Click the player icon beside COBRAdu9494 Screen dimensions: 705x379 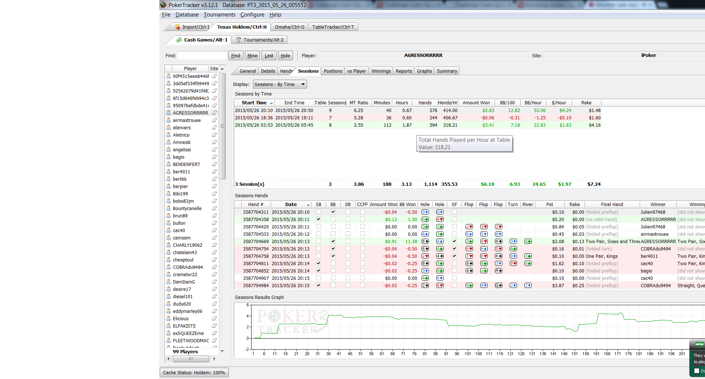(169, 267)
